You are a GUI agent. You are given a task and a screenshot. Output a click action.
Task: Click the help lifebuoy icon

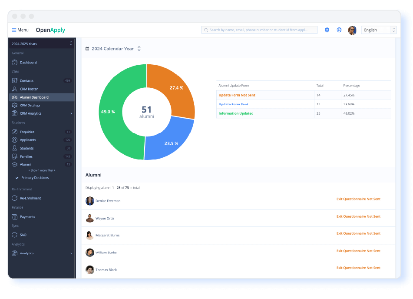coord(339,30)
